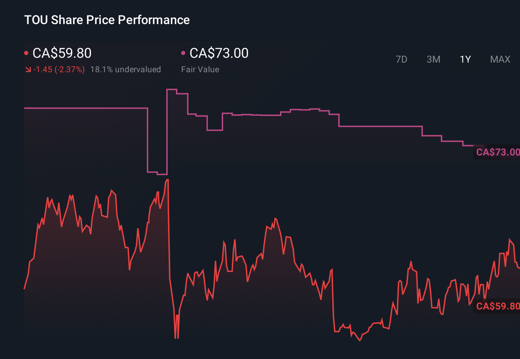Image resolution: width=520 pixels, height=359 pixels.
Task: Switch to the 7D timeframe tab
Action: click(402, 59)
